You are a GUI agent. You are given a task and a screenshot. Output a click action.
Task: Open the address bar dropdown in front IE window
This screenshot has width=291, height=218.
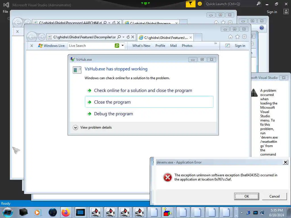tap(123, 37)
